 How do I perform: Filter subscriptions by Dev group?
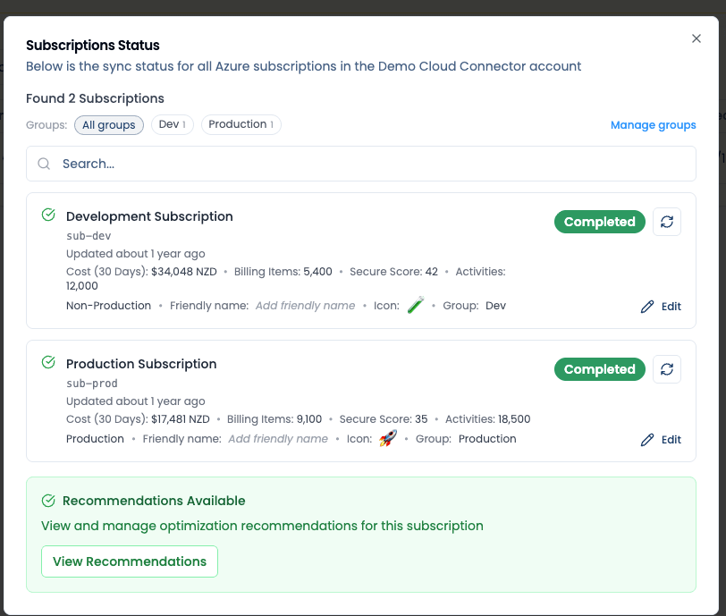pos(172,125)
